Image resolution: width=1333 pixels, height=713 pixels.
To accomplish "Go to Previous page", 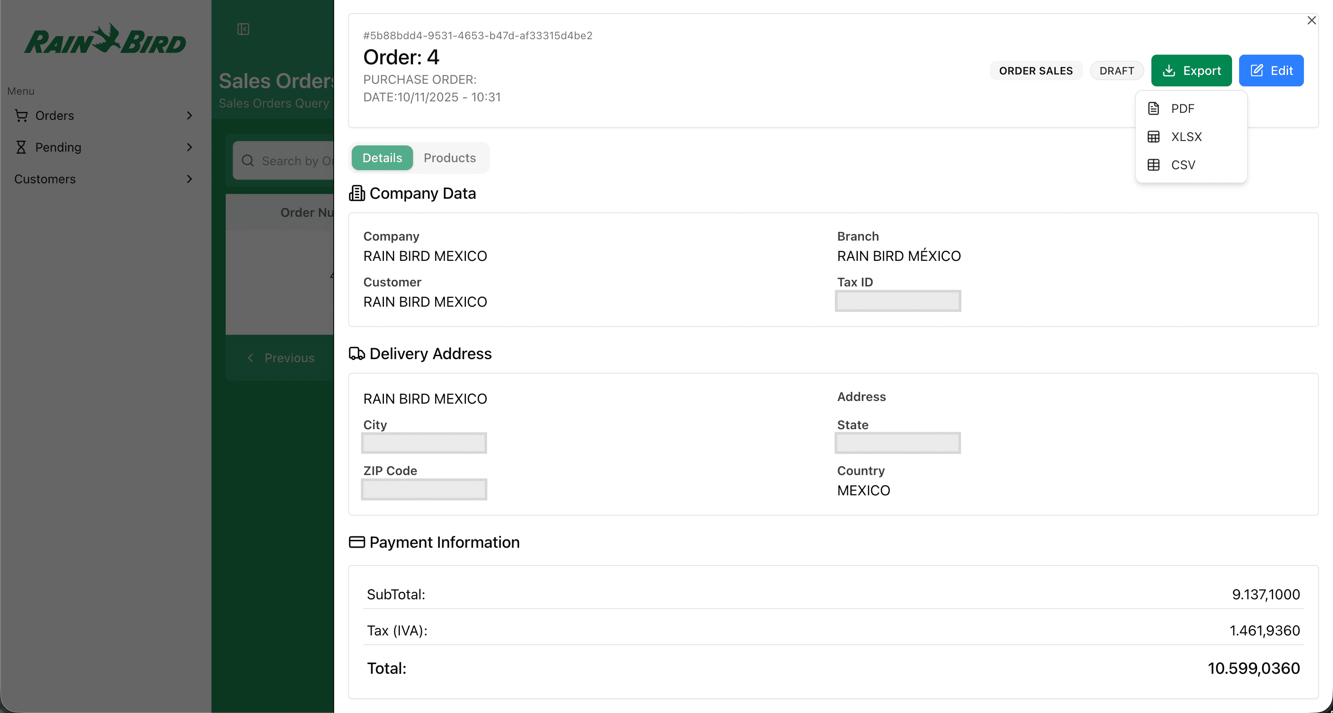I will (x=281, y=357).
